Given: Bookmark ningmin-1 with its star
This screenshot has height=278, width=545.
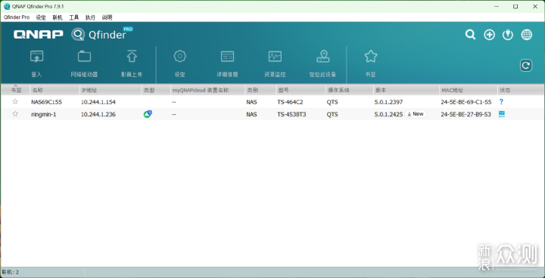Looking at the screenshot, I should point(15,114).
